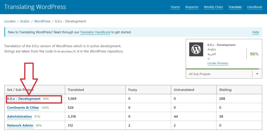Click the Network Admin fuzzy count of 2

coord(129,126)
